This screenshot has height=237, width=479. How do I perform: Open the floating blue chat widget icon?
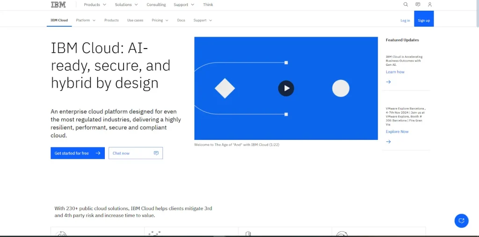pos(461,221)
